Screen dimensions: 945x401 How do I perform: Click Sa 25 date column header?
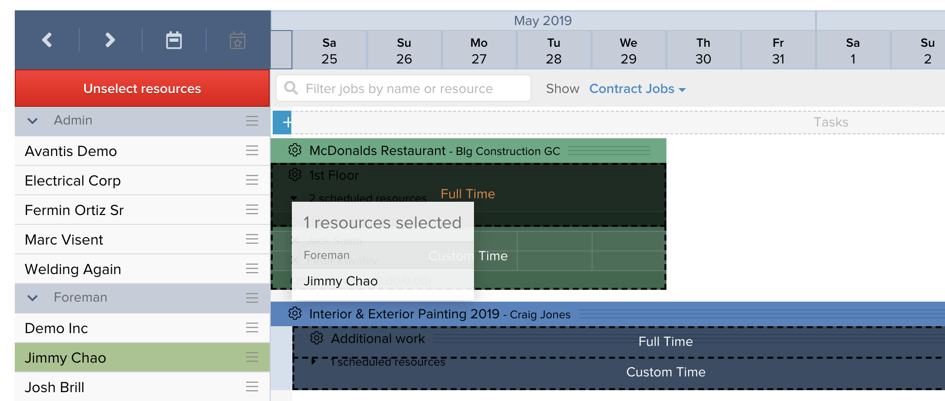[329, 51]
